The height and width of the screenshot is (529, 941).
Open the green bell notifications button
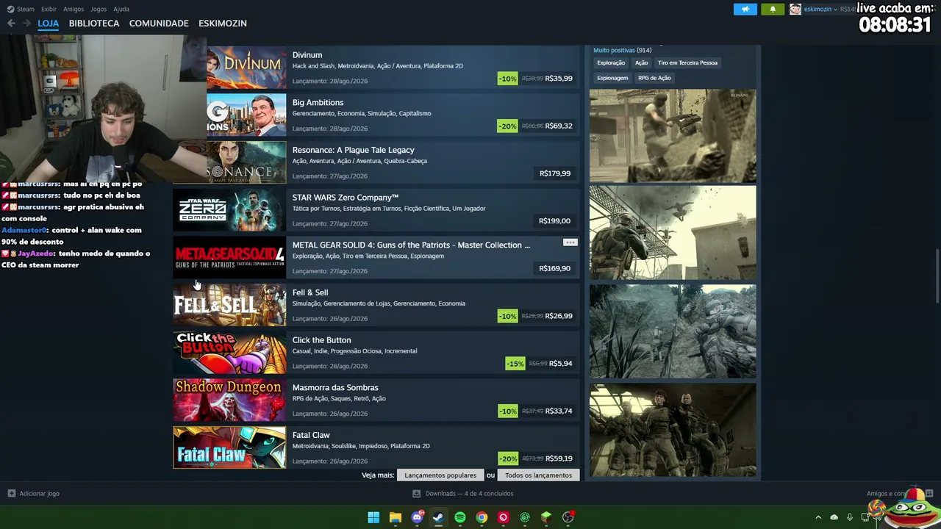click(x=773, y=9)
